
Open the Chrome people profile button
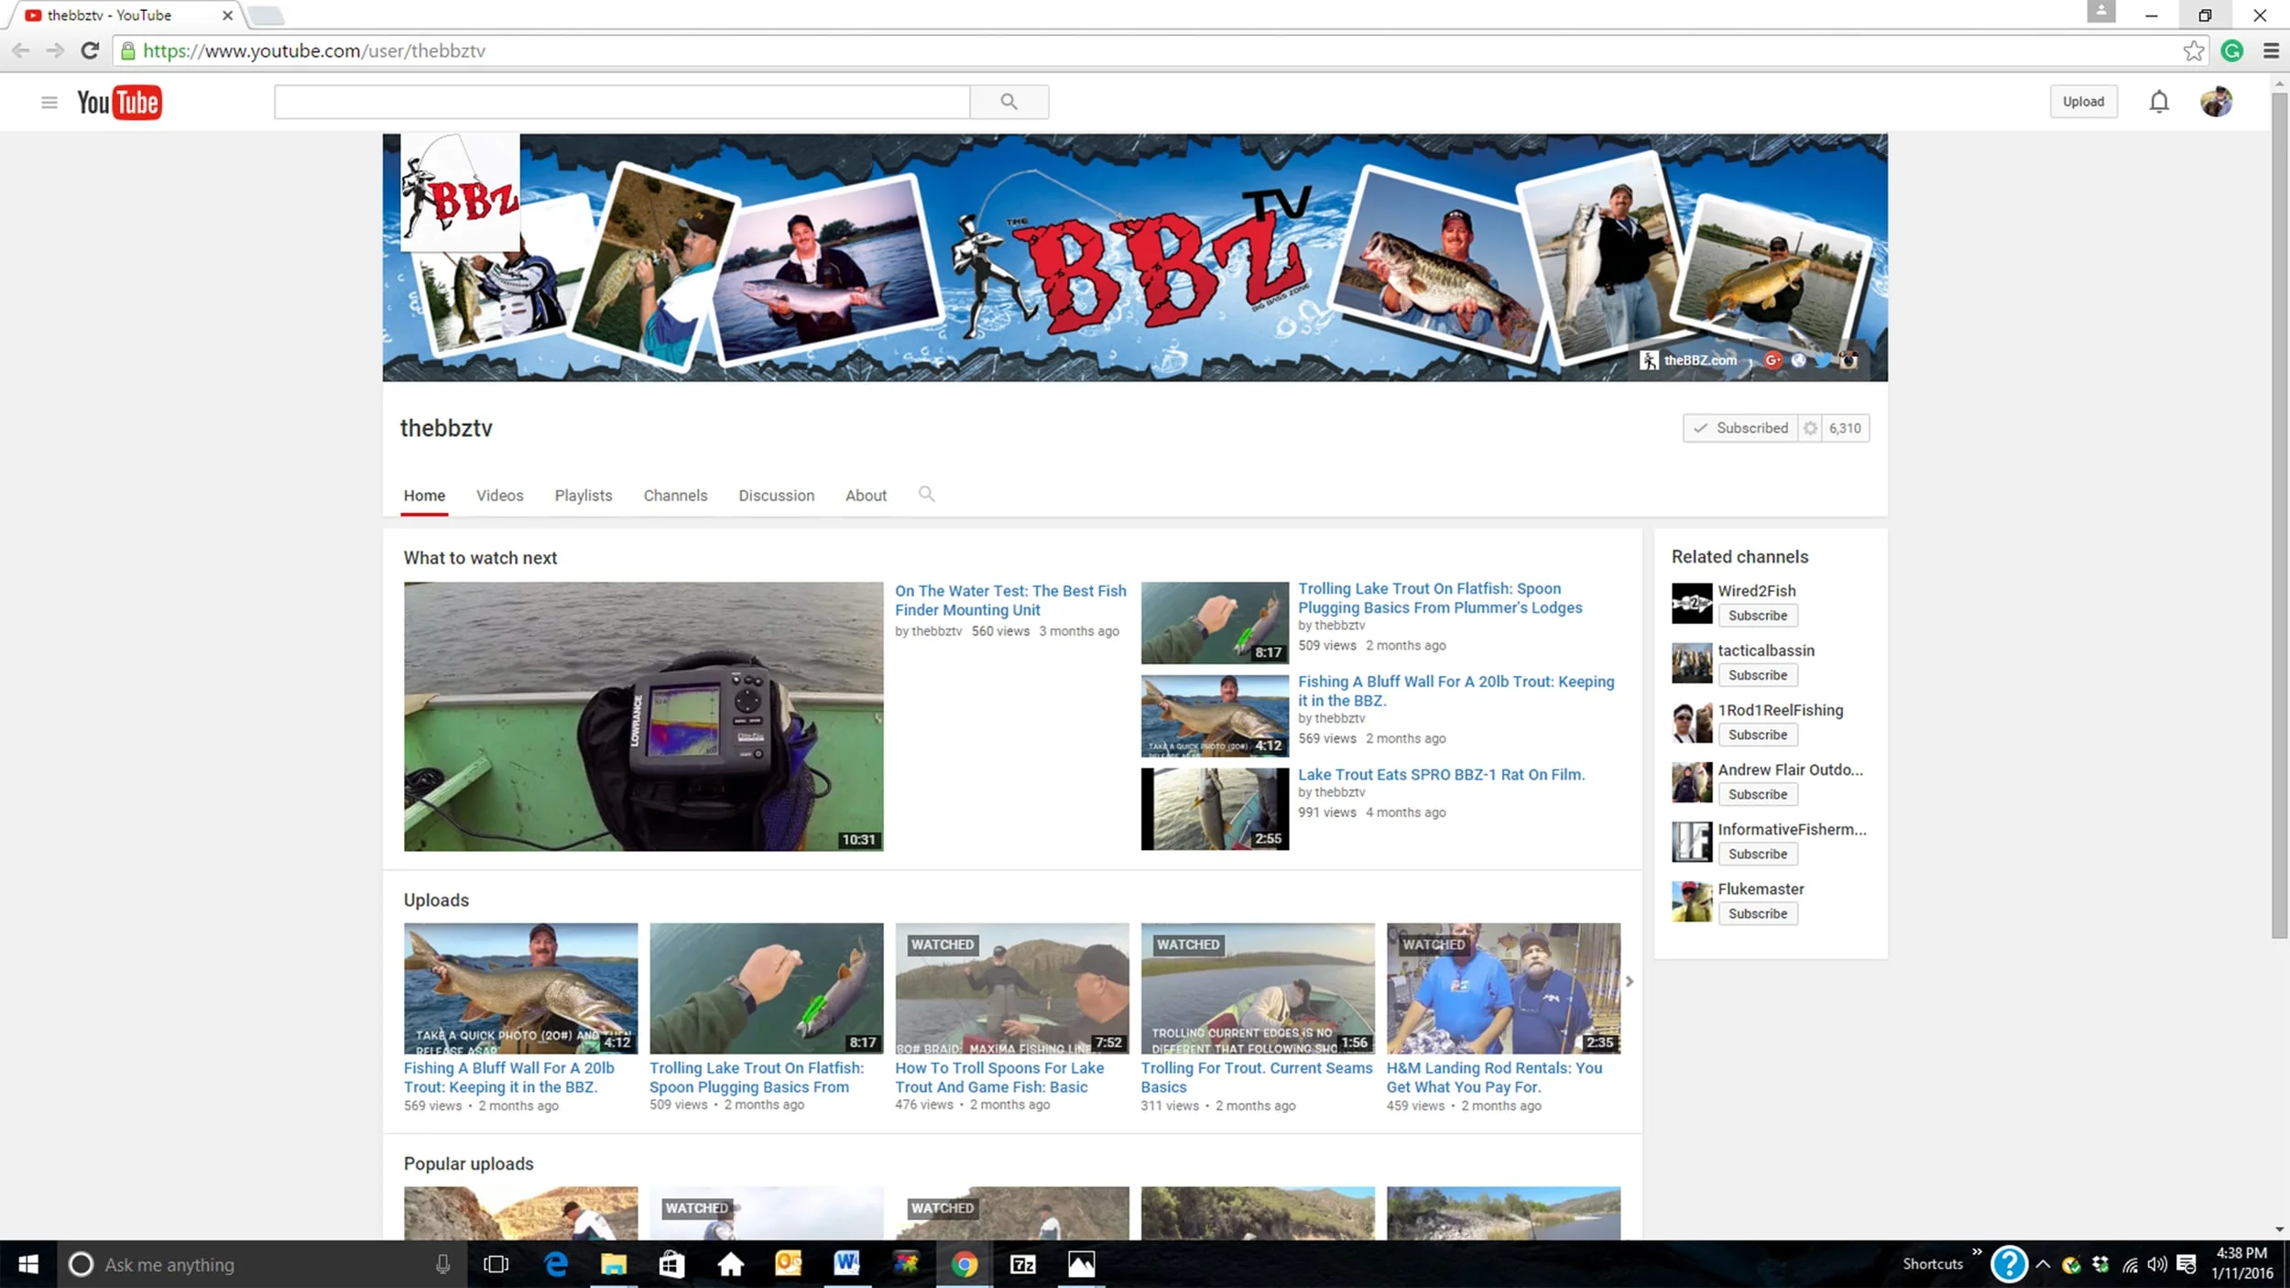coord(2101,12)
